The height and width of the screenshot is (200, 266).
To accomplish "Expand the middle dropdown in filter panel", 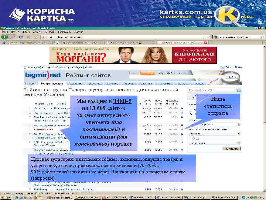I will 239,134.
